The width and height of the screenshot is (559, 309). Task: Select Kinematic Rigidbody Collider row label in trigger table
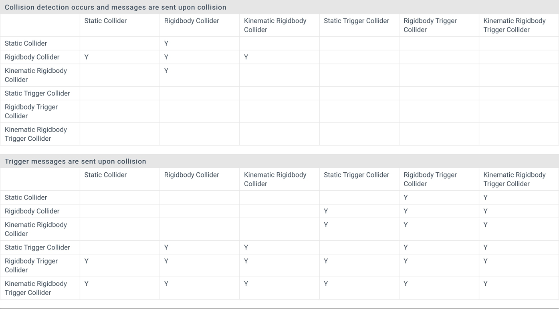(x=36, y=229)
